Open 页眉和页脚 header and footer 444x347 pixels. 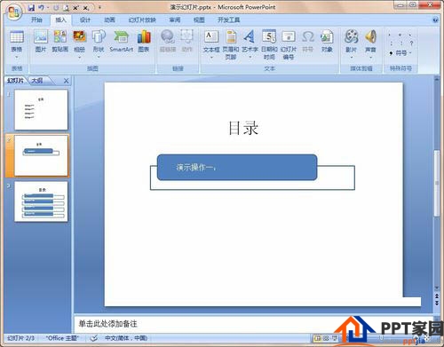click(231, 44)
